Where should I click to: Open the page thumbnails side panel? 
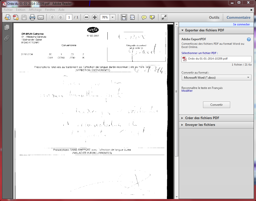pyautogui.click(x=7, y=27)
